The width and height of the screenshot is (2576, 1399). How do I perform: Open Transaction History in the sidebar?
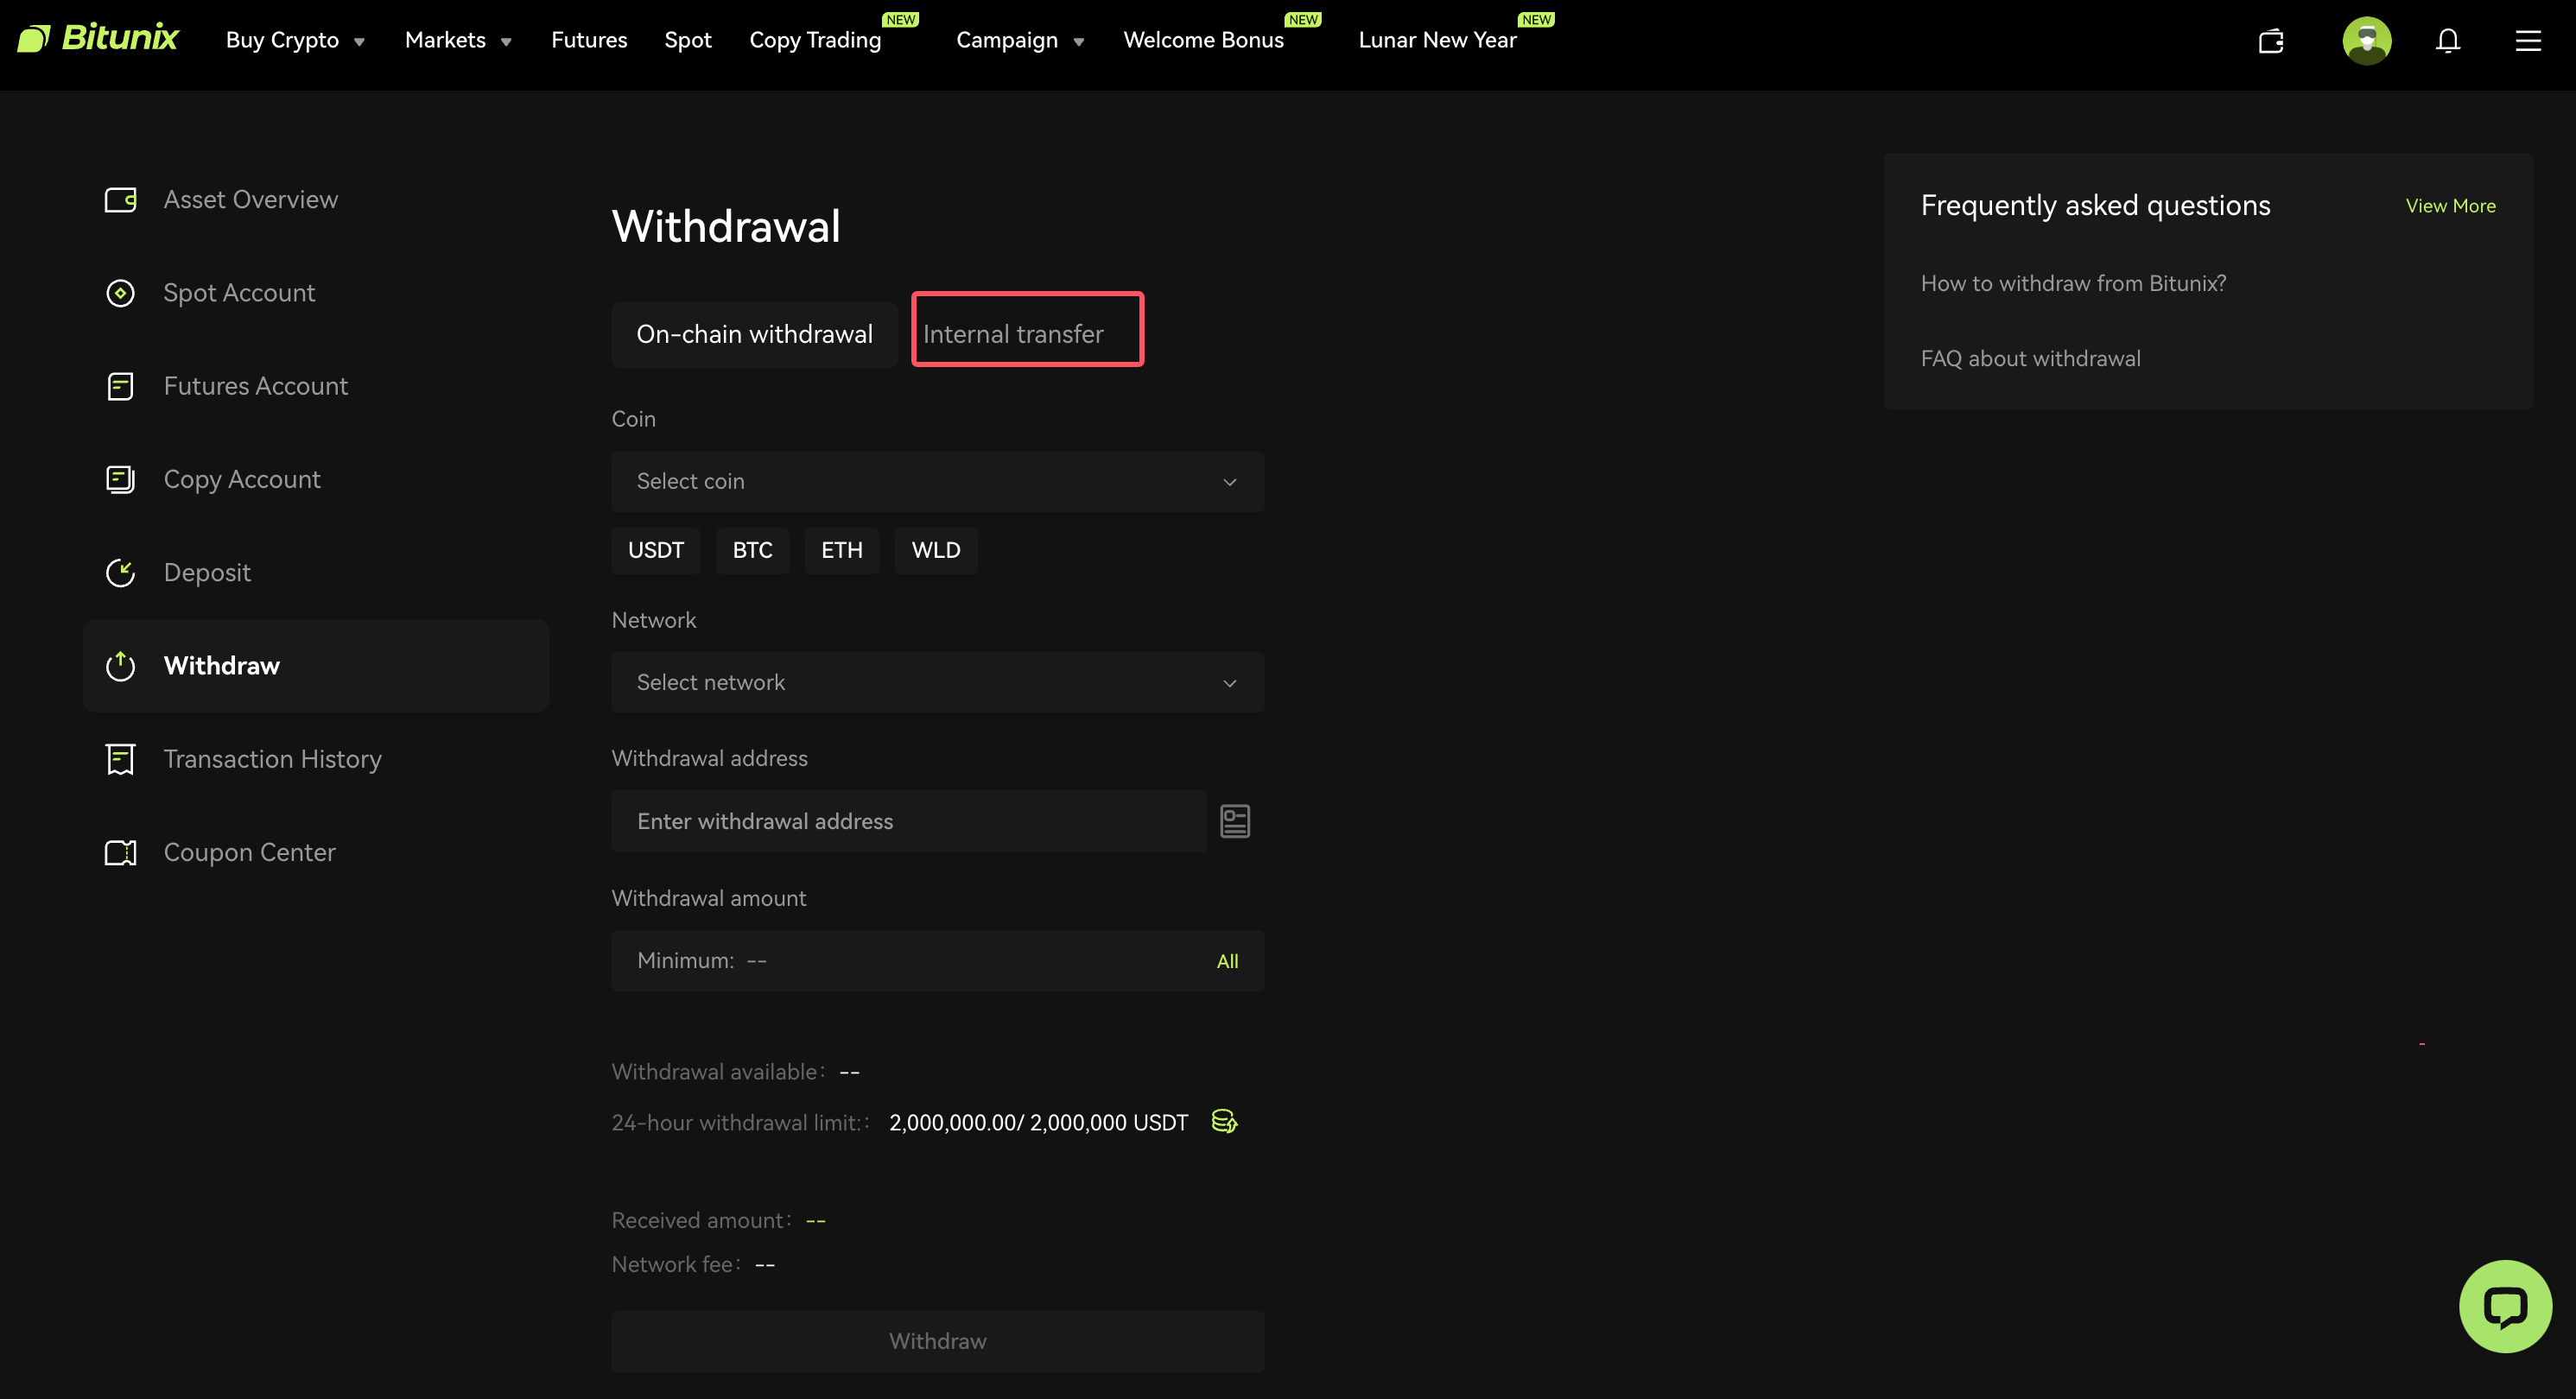[272, 759]
